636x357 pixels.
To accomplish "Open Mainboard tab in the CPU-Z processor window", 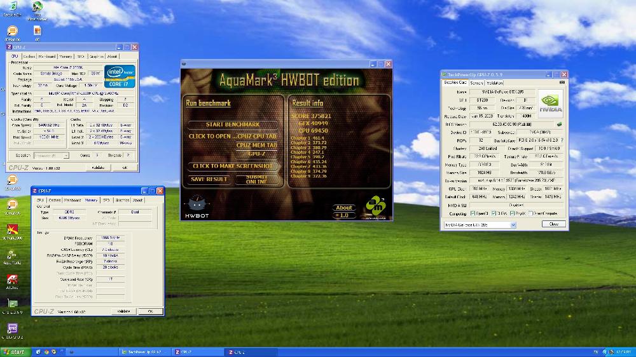I will [x=47, y=57].
